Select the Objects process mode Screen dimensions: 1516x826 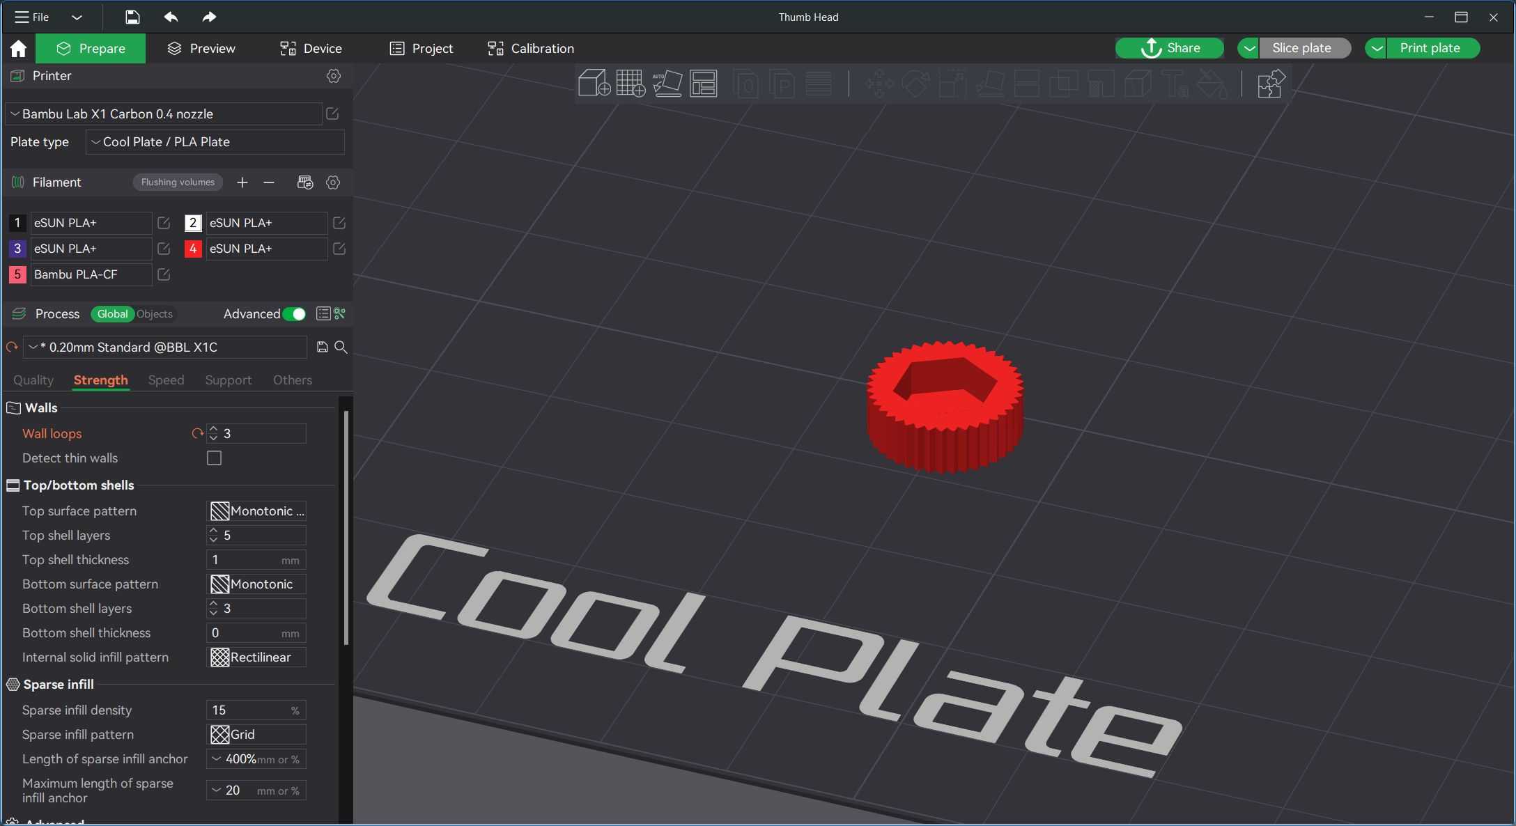pos(155,314)
